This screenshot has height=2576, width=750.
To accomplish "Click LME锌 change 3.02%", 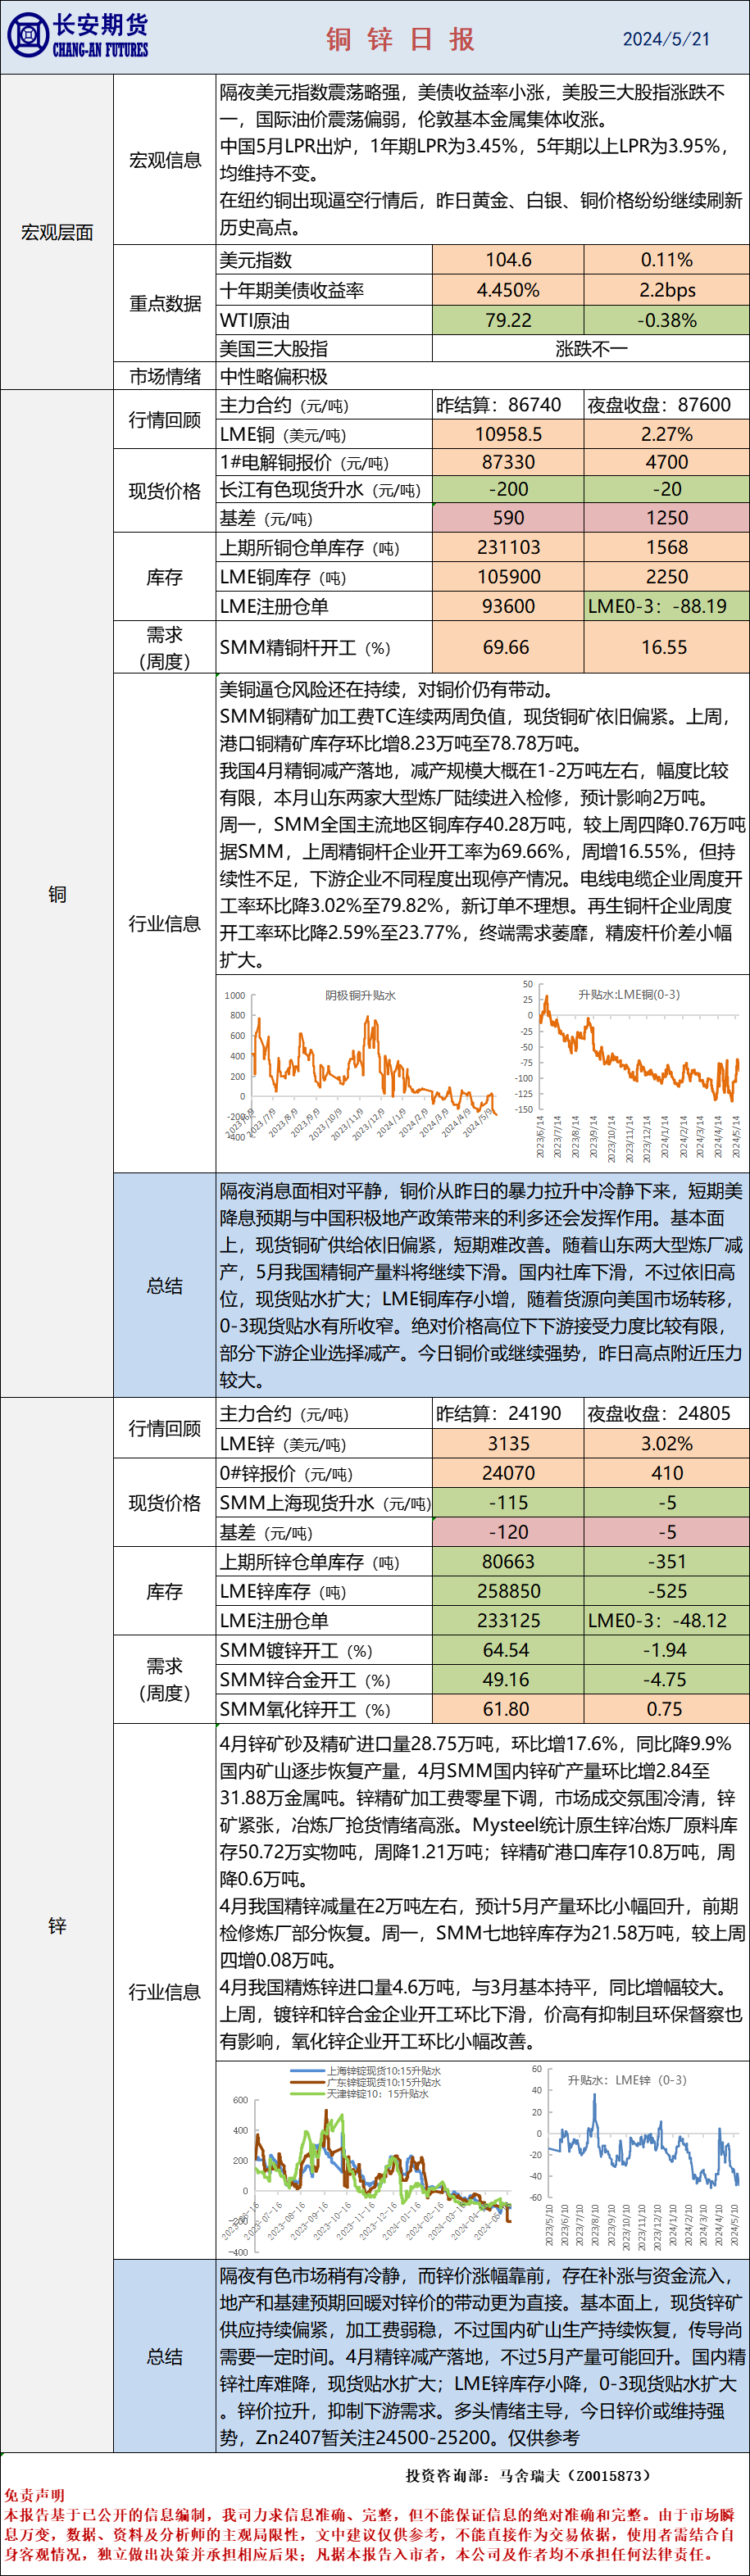I will click(x=667, y=1443).
